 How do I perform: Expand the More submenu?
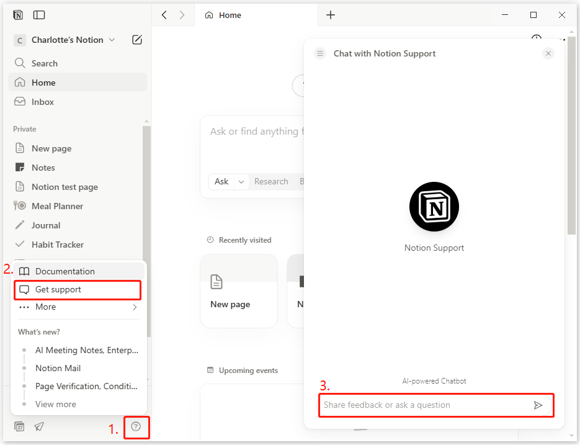tap(79, 307)
